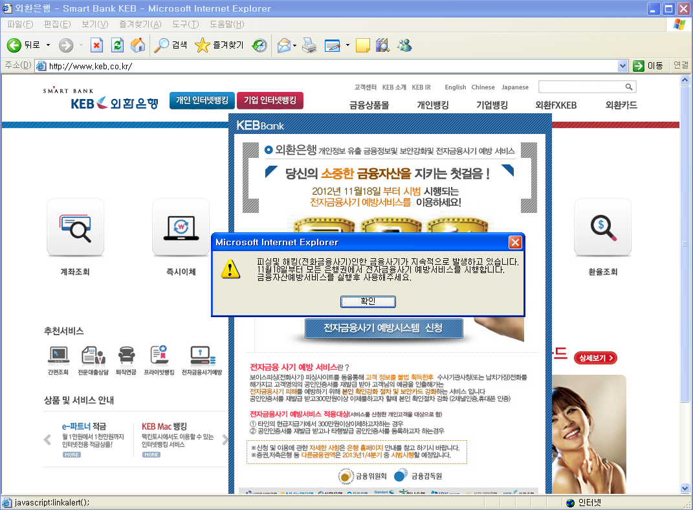This screenshot has width=693, height=510.
Task: Expand the Mail icon dropdown arrow
Action: [295, 45]
